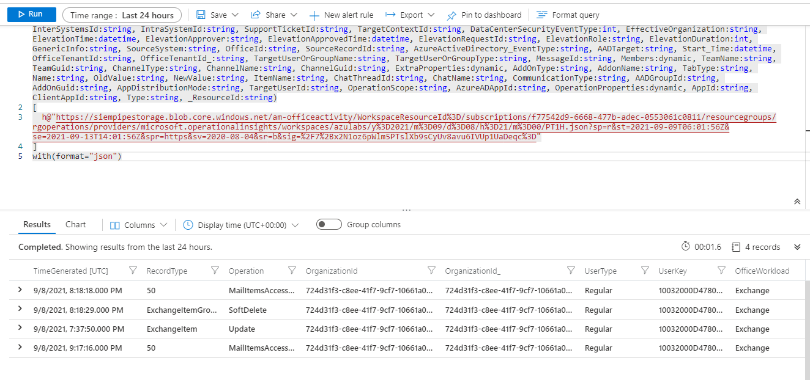The height and width of the screenshot is (380, 810).
Task: Sort by OfficeWorkload column header
Action: [762, 271]
